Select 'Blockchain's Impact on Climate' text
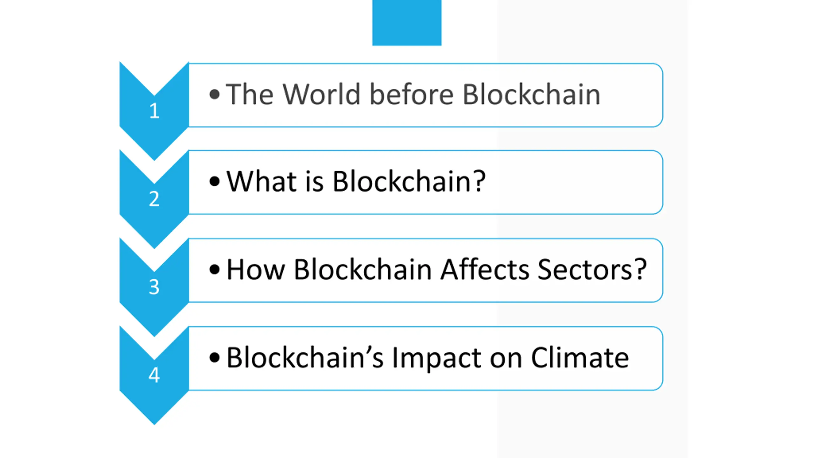The height and width of the screenshot is (458, 814). click(x=428, y=358)
